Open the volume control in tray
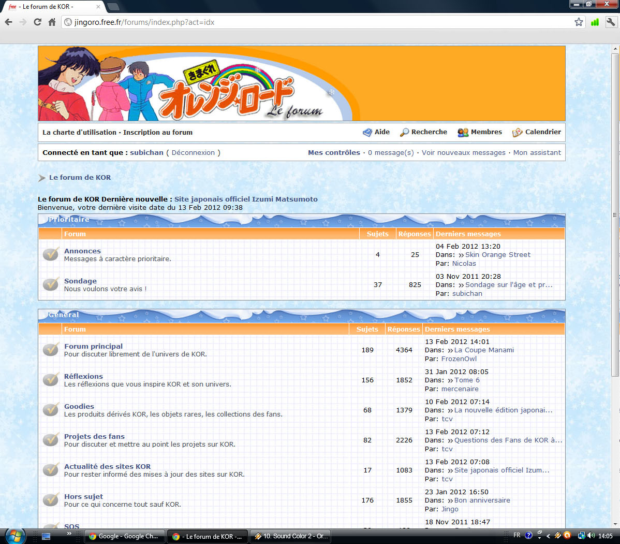The height and width of the screenshot is (544, 620). point(591,536)
